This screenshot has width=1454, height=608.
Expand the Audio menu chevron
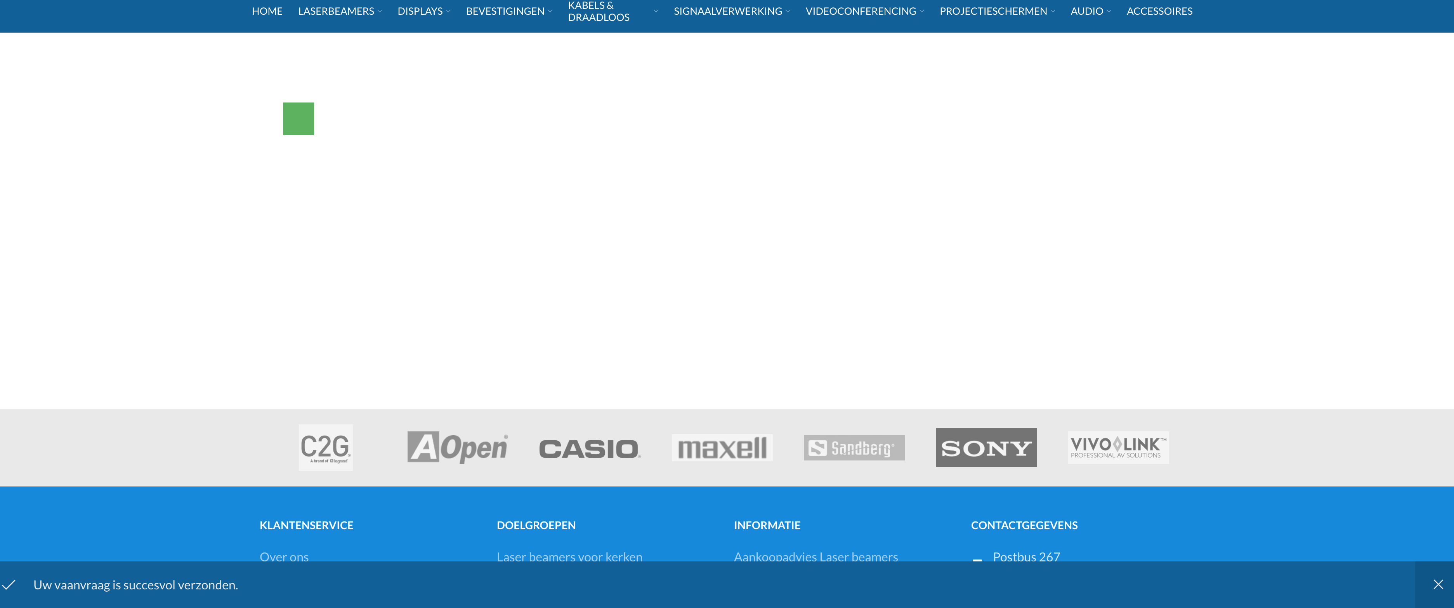pos(1109,11)
